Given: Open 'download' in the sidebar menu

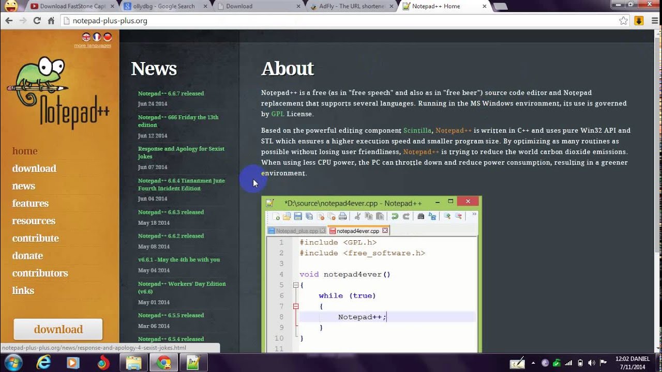Looking at the screenshot, I should click(34, 168).
